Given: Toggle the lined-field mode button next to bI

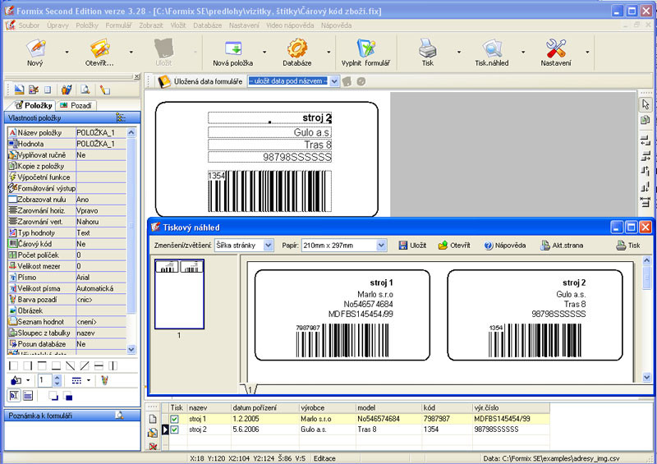Looking at the screenshot, I should [x=28, y=395].
